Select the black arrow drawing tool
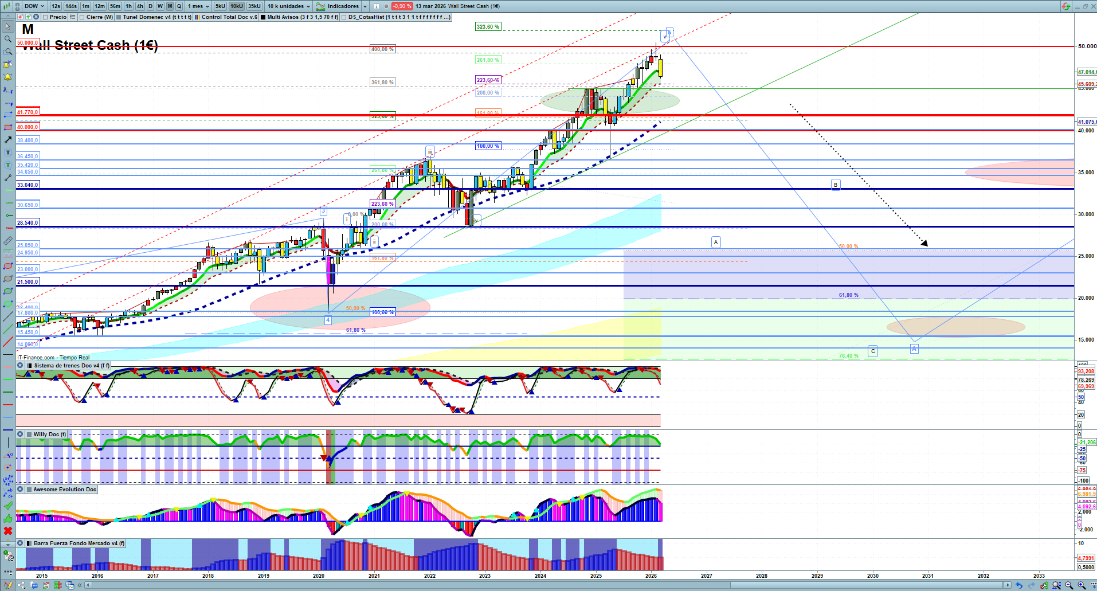This screenshot has width=1097, height=591. coord(8,140)
